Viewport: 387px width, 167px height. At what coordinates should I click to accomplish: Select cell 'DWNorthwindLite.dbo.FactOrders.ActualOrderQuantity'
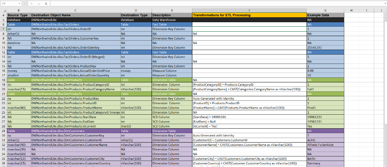(x=76, y=75)
